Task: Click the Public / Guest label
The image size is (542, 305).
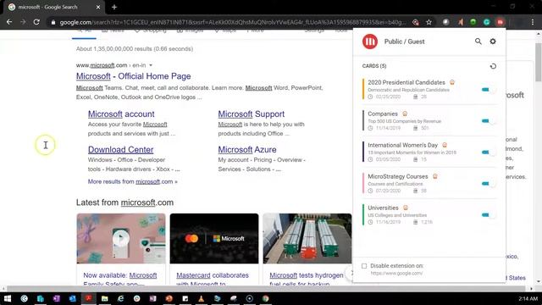Action: [405, 42]
